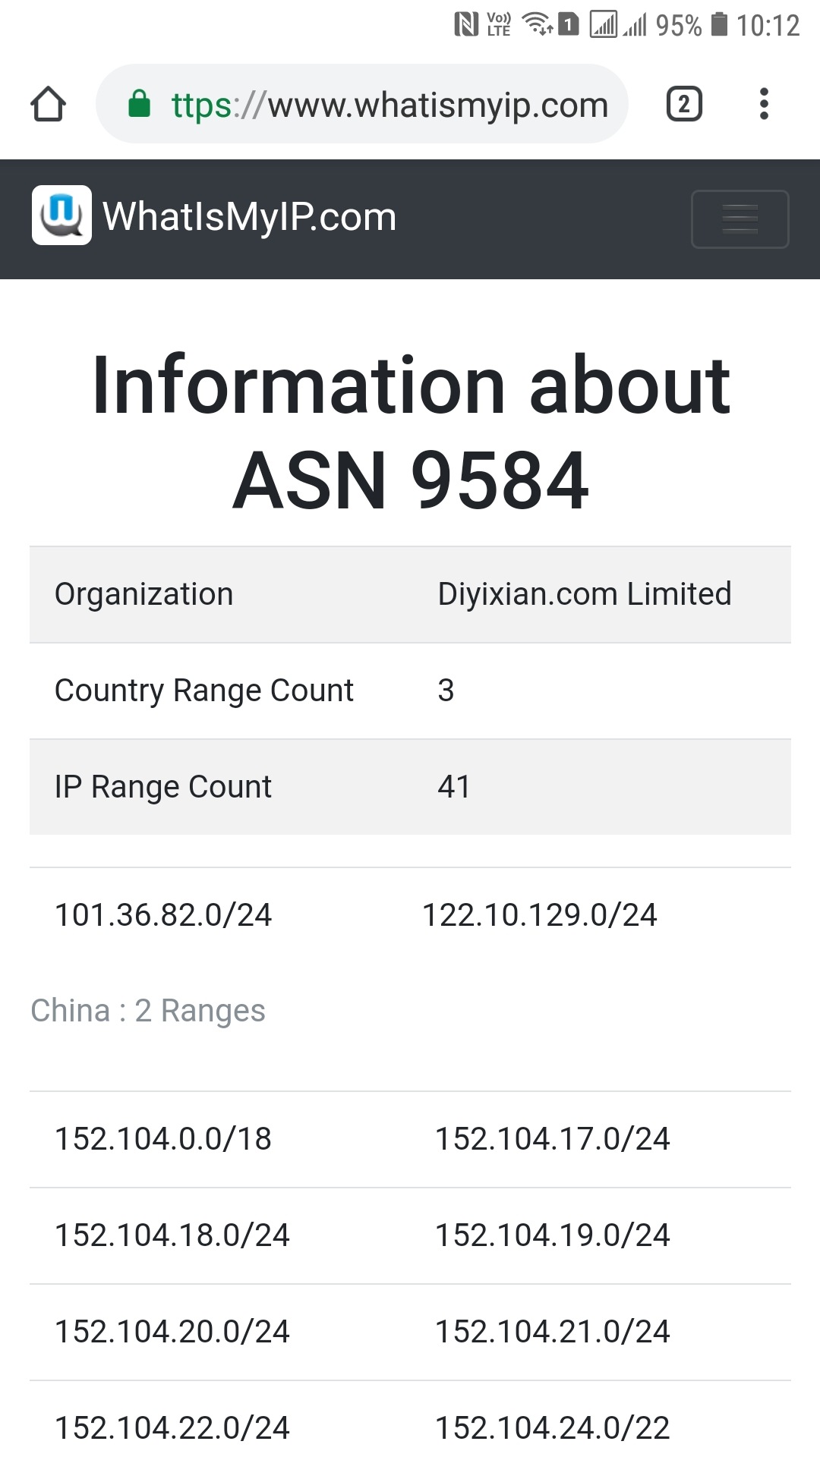Tap the battery indicator icon
The height and width of the screenshot is (1457, 820).
point(718,25)
